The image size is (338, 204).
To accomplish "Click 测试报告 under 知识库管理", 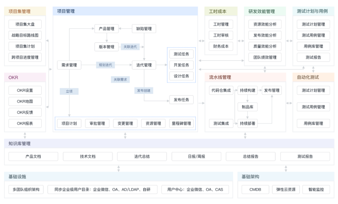I will [x=305, y=157].
